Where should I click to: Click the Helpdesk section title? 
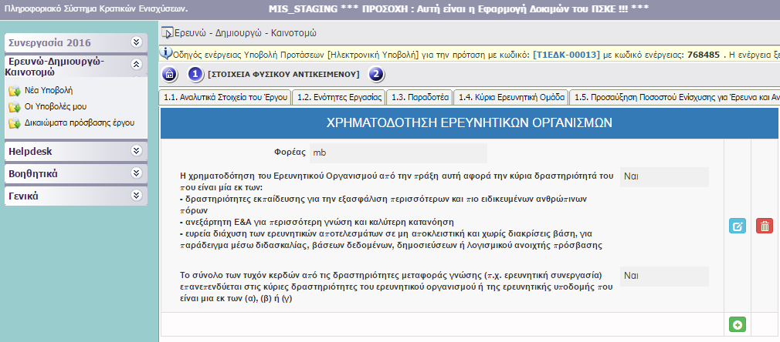30,151
